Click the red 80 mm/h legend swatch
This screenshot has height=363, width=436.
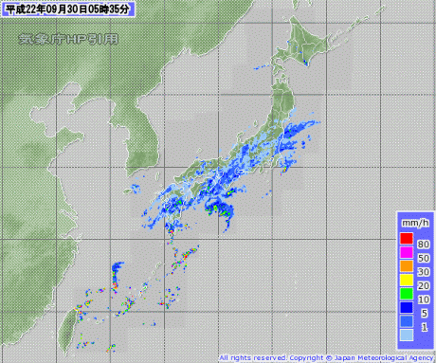point(407,238)
